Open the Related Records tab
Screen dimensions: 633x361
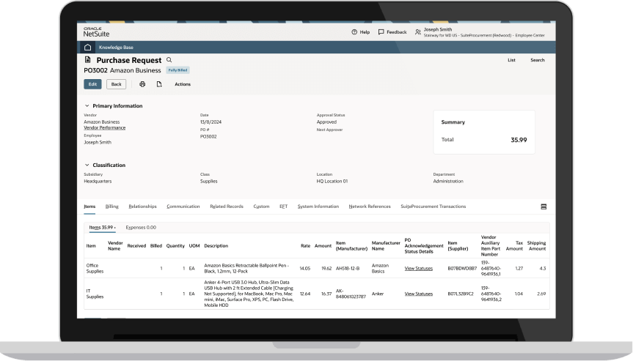226,206
